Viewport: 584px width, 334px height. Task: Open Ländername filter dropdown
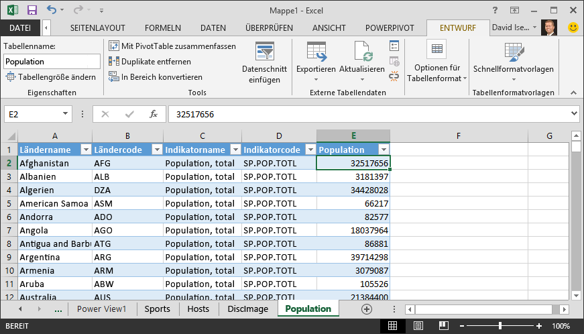click(86, 150)
